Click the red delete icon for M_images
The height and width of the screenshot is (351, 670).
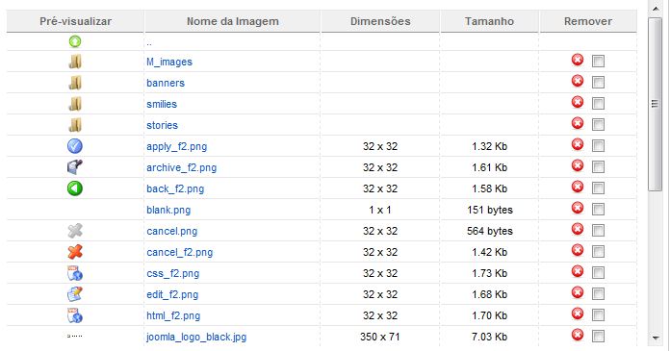pyautogui.click(x=578, y=60)
